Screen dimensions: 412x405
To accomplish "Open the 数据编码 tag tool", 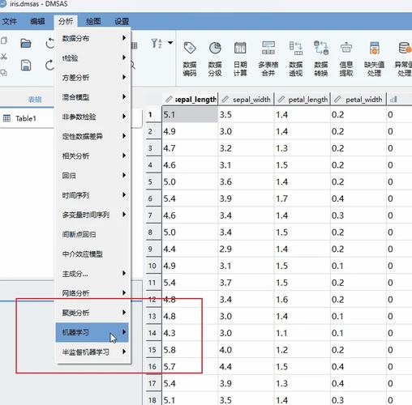I will tap(190, 59).
